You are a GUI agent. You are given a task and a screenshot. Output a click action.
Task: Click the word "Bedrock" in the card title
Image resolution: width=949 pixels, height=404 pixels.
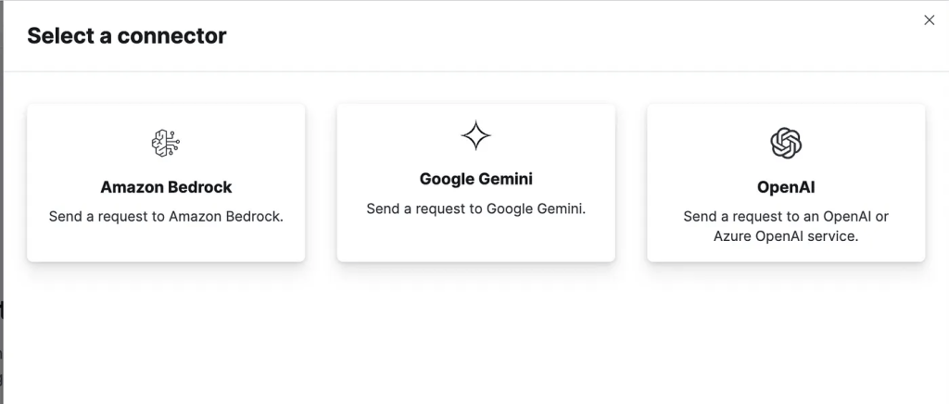[x=200, y=187]
